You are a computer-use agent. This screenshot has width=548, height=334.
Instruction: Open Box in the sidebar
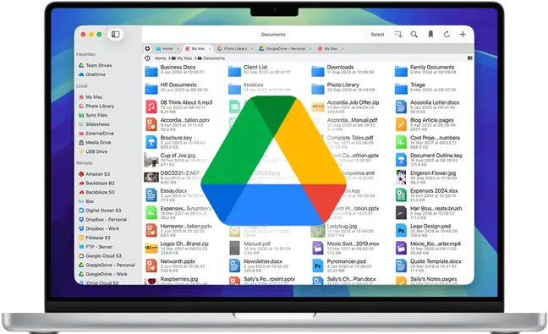pyautogui.click(x=86, y=201)
